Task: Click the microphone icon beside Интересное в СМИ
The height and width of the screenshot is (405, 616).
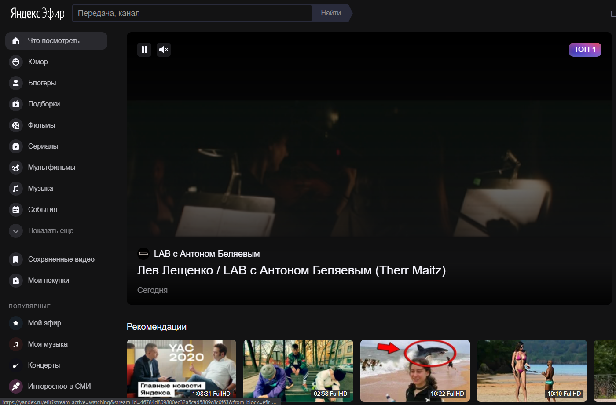Action: (16, 387)
